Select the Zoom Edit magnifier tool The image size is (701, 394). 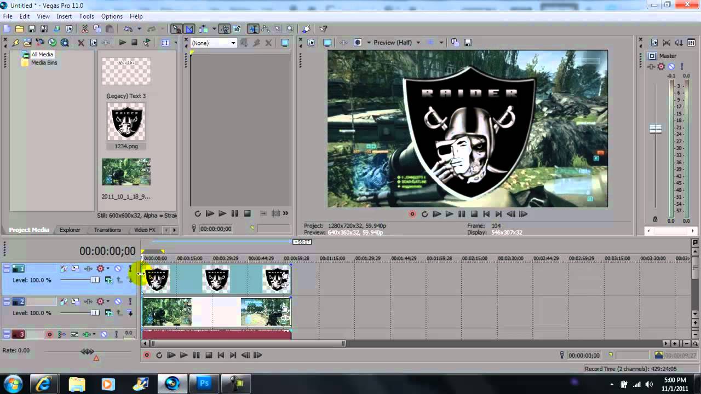pyautogui.click(x=290, y=29)
